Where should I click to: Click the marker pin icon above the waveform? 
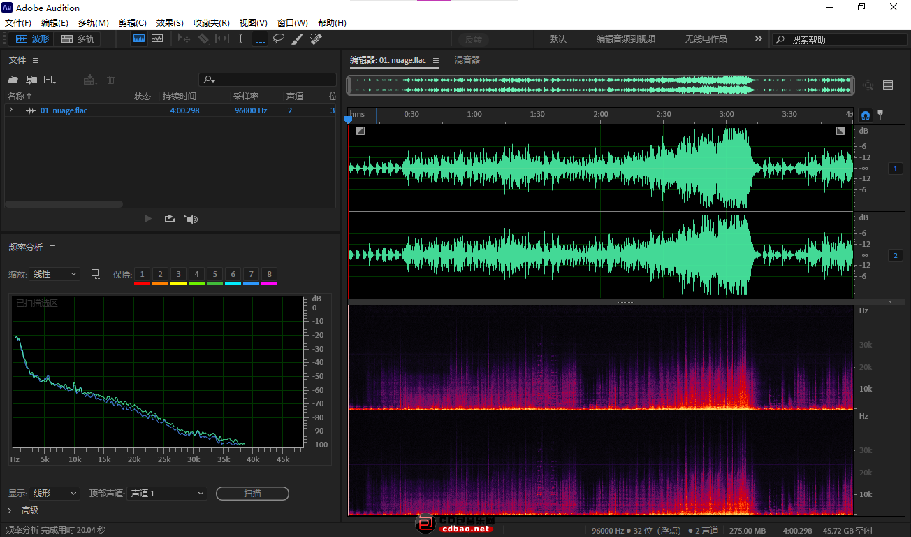(880, 114)
